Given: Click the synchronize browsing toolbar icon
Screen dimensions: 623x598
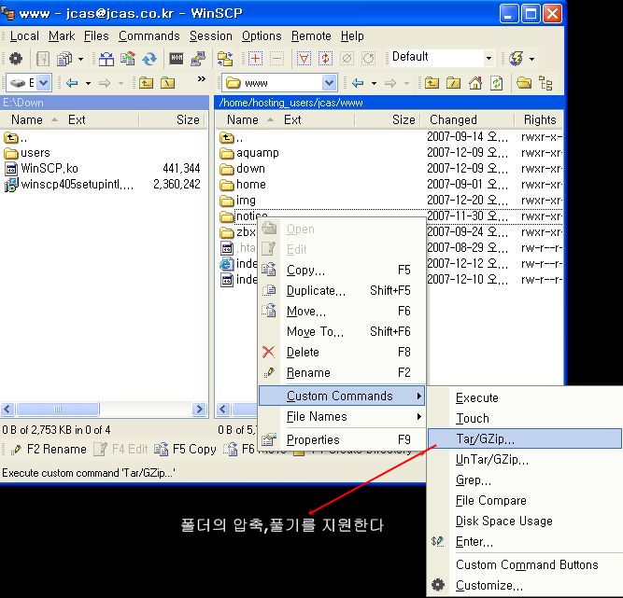Looking at the screenshot, I should 225,59.
